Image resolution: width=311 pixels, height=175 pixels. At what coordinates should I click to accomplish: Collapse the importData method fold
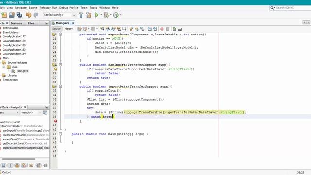pos(60,87)
